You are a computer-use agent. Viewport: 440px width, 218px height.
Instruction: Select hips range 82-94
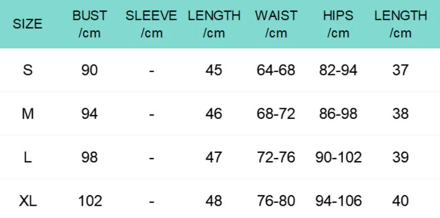point(338,69)
